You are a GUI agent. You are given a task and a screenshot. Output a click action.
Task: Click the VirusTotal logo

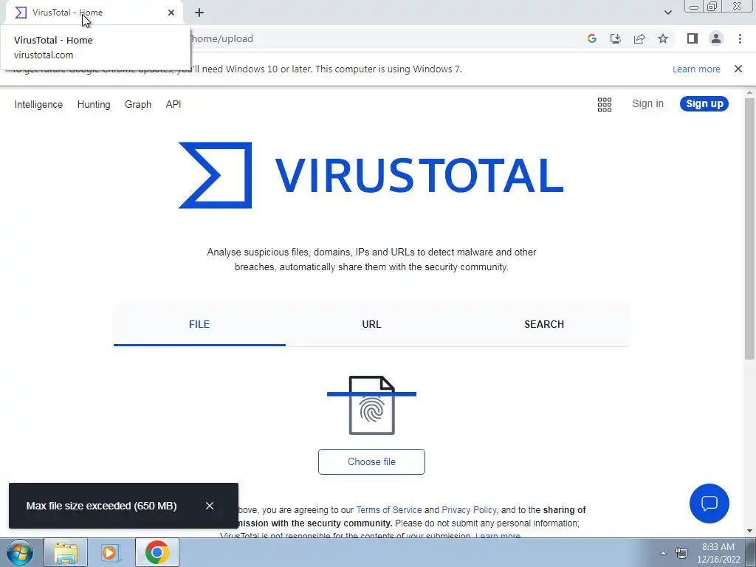pyautogui.click(x=371, y=175)
